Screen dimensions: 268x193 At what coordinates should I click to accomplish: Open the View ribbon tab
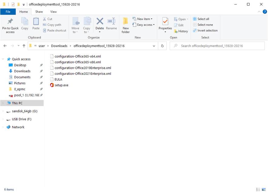(53, 12)
